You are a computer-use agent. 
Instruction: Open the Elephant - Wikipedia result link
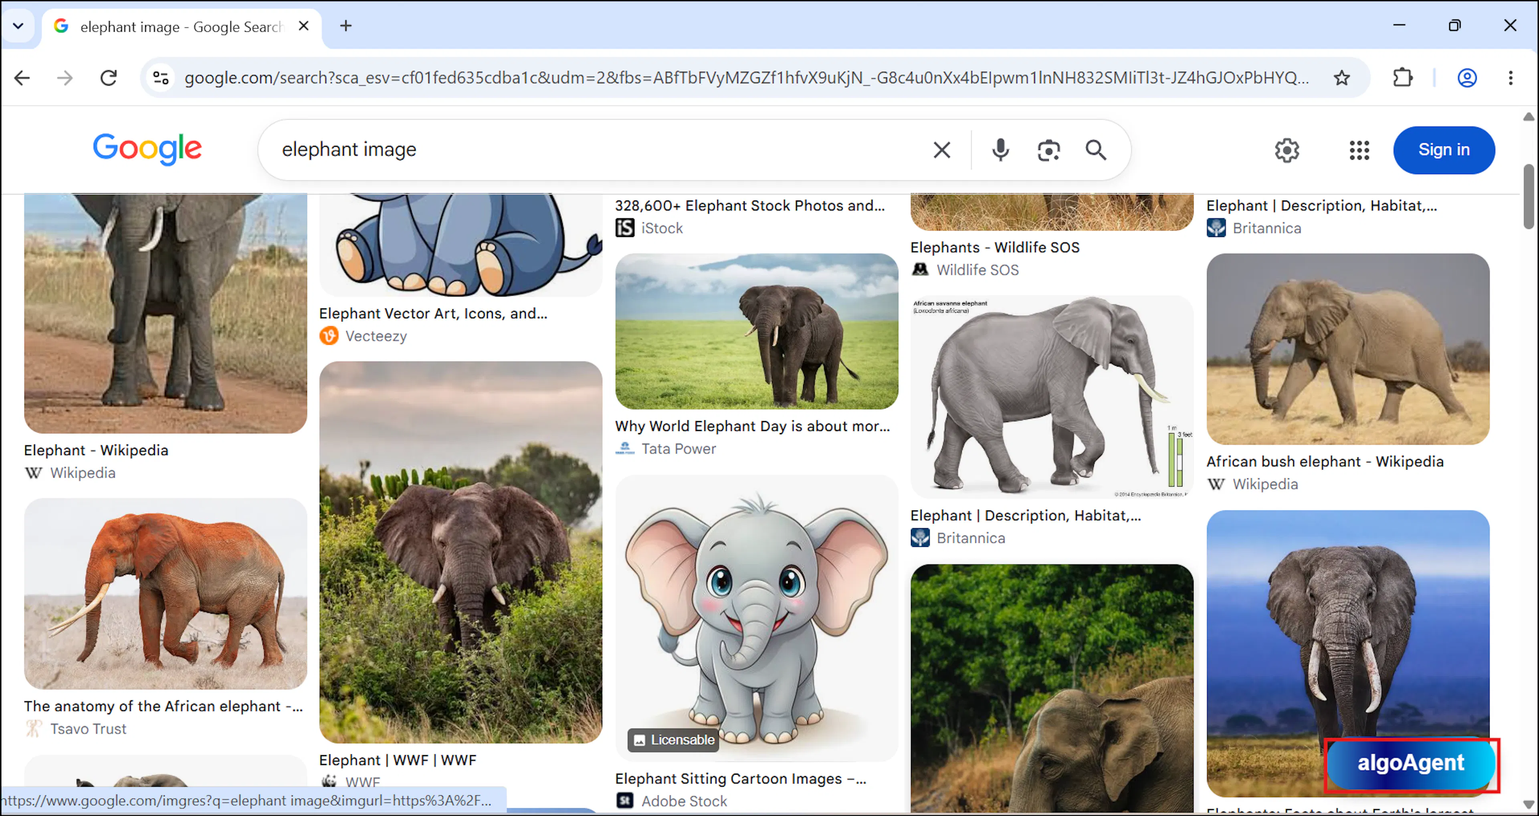point(96,450)
